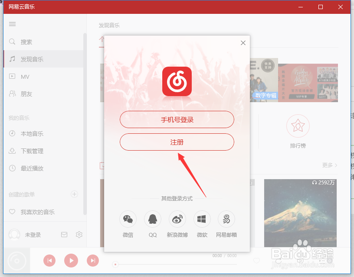The width and height of the screenshot is (354, 277).
Task: Collapse the sidebar with hamburger menu
Action: pyautogui.click(x=12, y=24)
